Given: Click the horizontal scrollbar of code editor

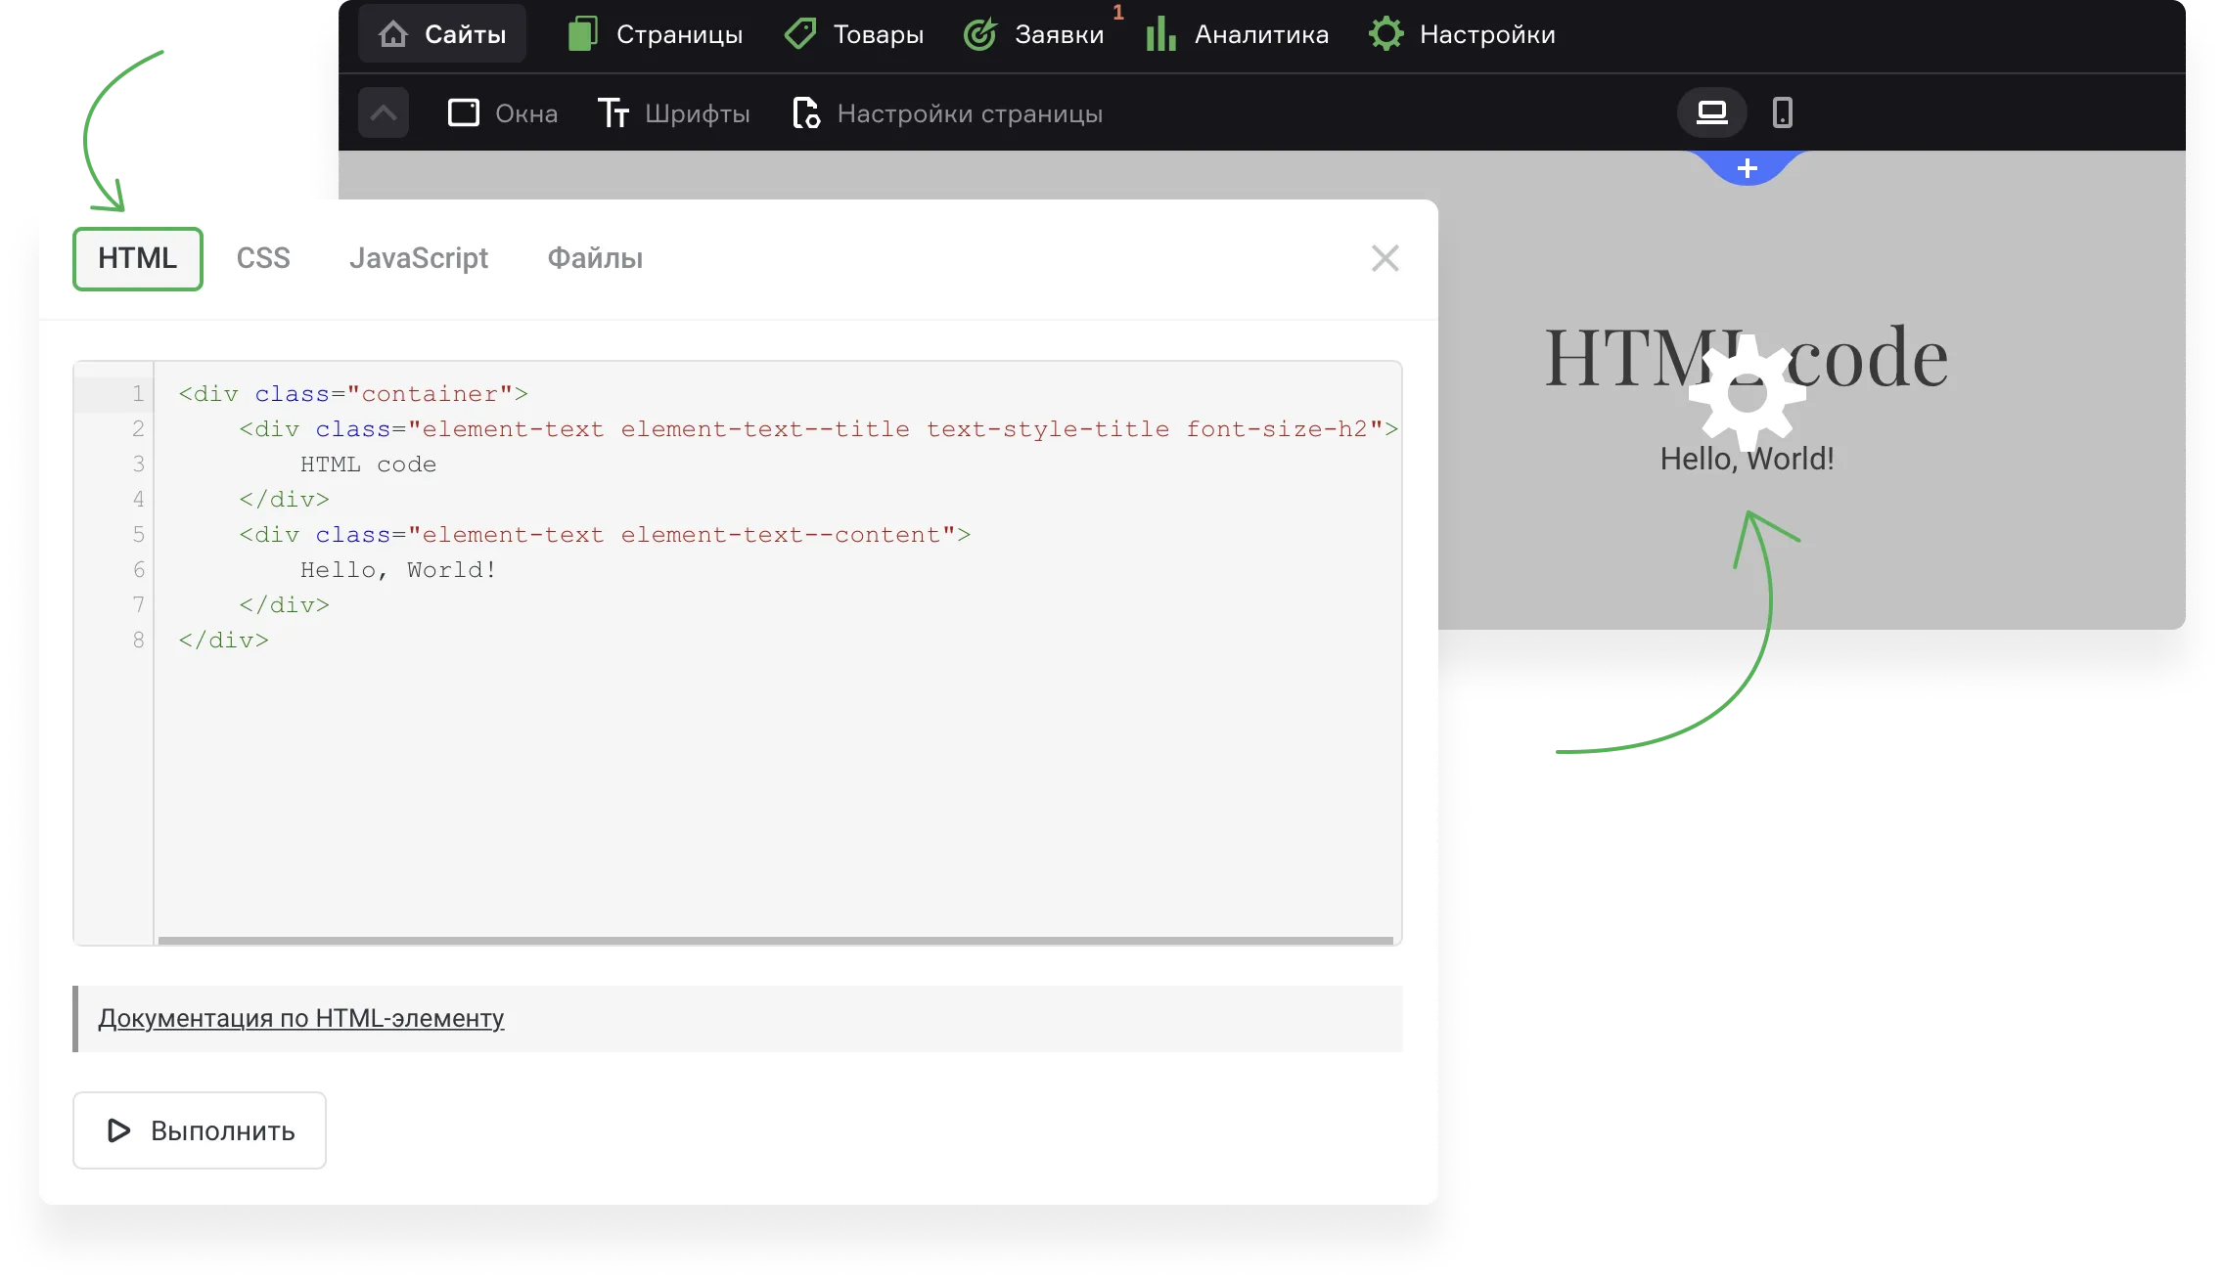Looking at the screenshot, I should coord(775,940).
